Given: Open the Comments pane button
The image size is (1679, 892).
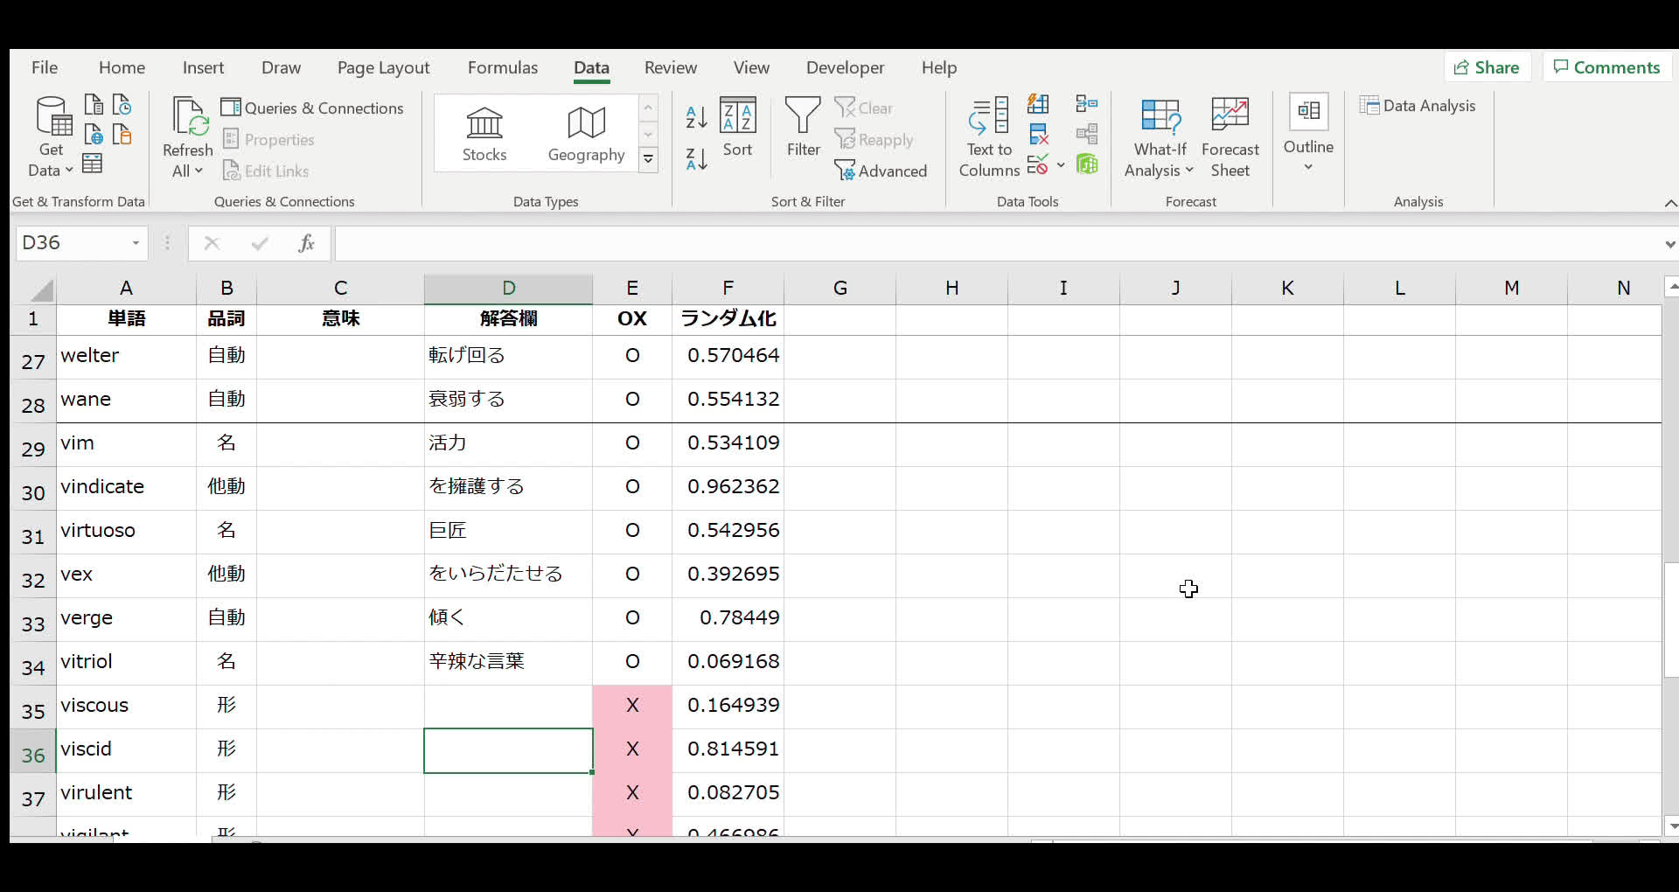Looking at the screenshot, I should (x=1606, y=67).
